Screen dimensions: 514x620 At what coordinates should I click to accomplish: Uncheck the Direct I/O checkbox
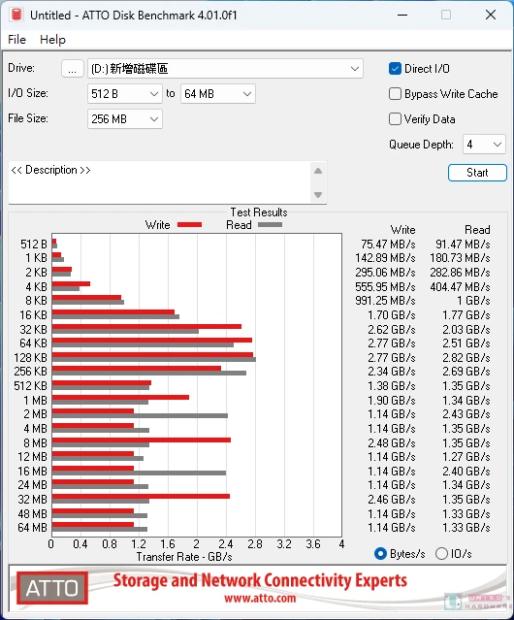(x=395, y=69)
